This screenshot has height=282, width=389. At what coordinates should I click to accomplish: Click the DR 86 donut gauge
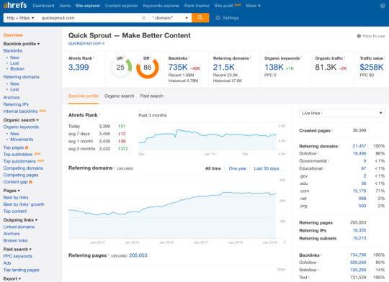[x=148, y=68]
